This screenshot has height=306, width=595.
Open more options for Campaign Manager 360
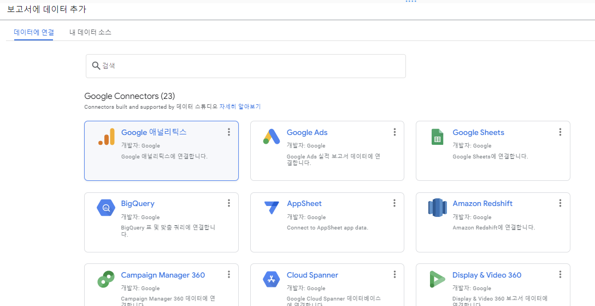(x=229, y=274)
